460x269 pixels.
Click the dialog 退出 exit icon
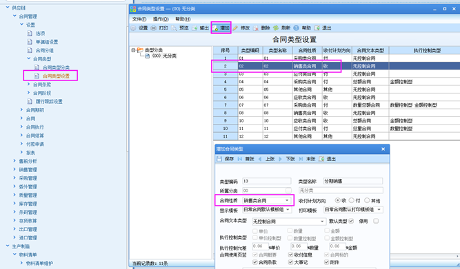click(x=321, y=159)
